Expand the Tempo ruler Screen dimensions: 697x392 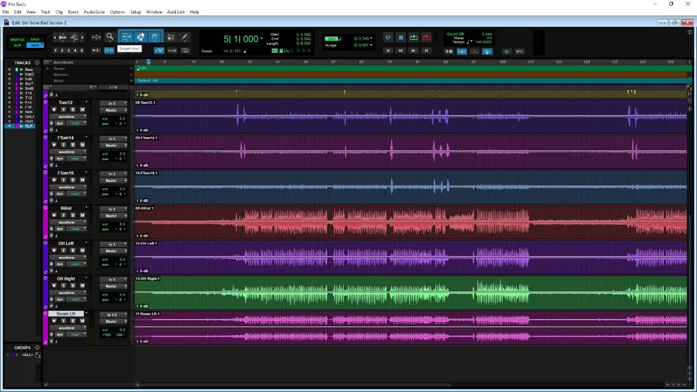pos(47,69)
